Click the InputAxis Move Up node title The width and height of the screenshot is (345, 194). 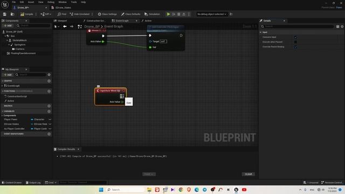110,91
